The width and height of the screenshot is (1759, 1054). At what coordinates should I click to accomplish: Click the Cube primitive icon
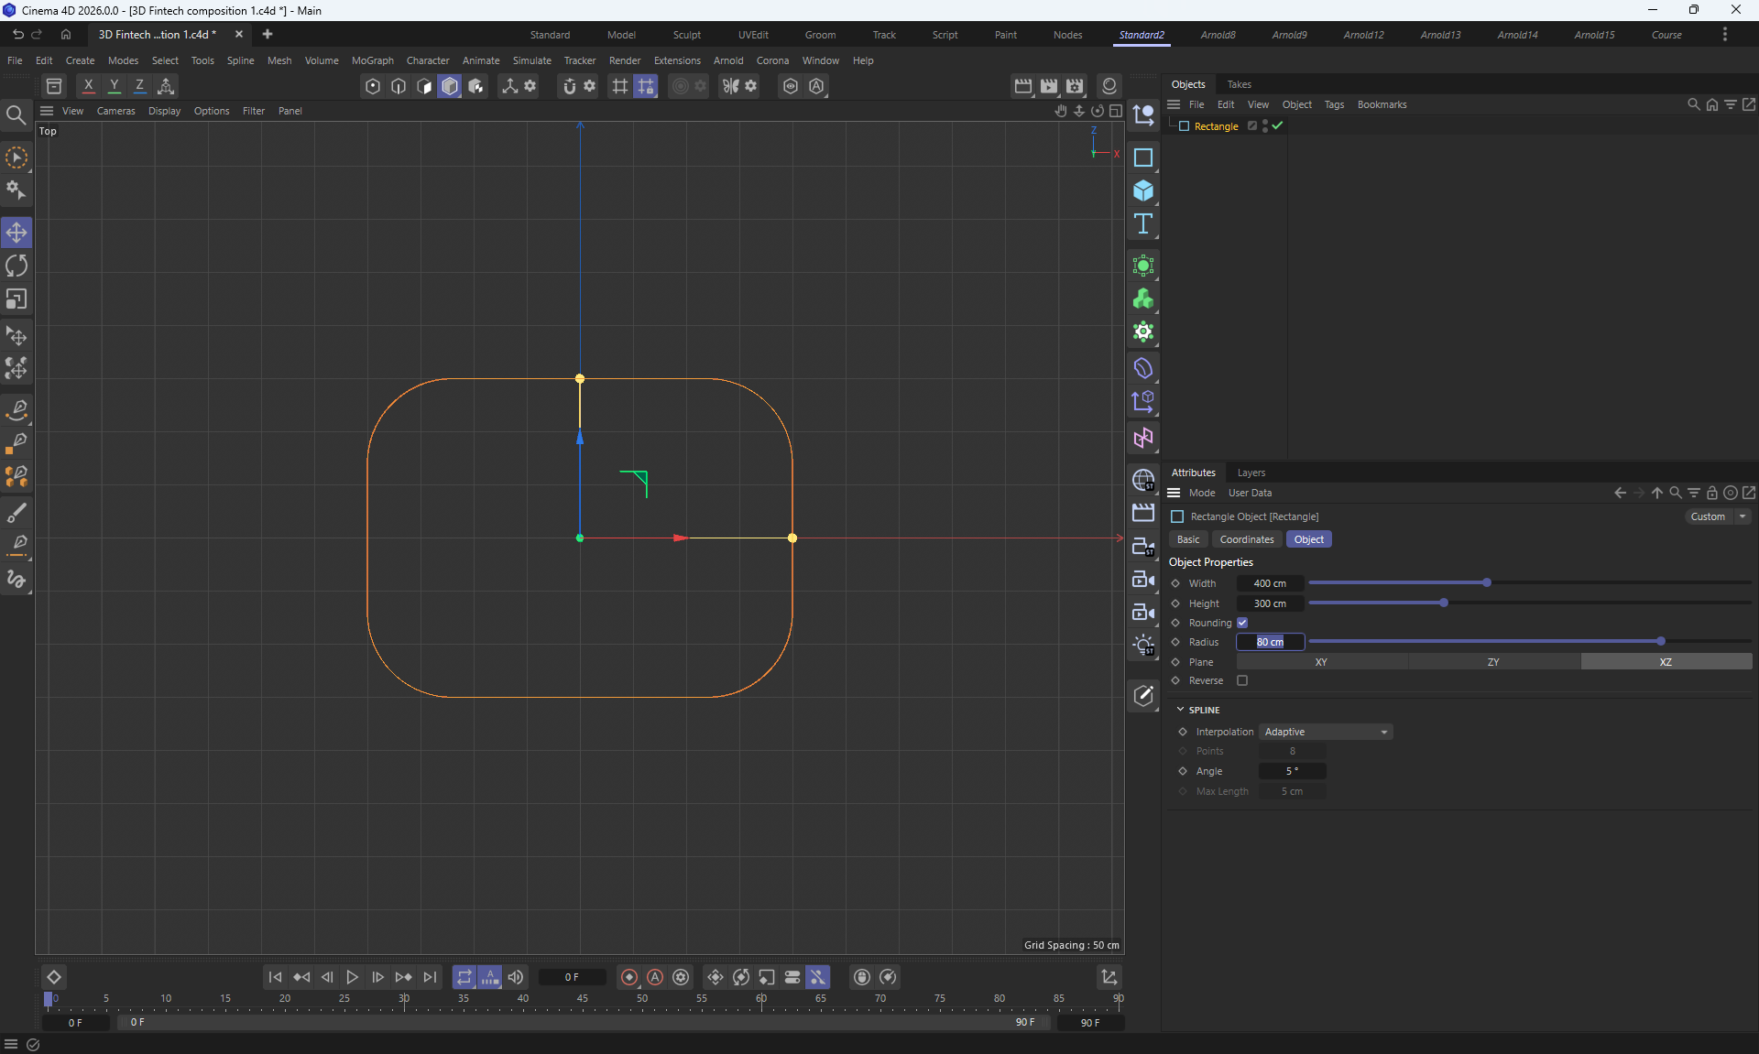tap(1142, 190)
